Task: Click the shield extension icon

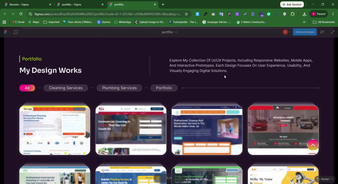Action: [x=285, y=14]
